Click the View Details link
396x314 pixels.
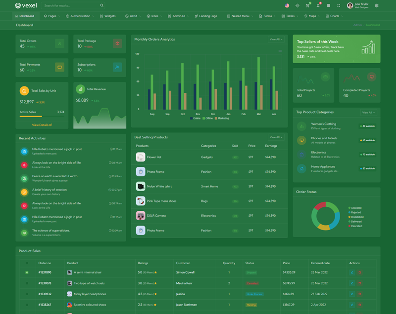pos(42,125)
